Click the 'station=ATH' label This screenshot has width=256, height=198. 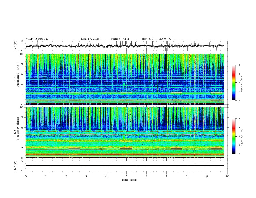tap(120, 39)
